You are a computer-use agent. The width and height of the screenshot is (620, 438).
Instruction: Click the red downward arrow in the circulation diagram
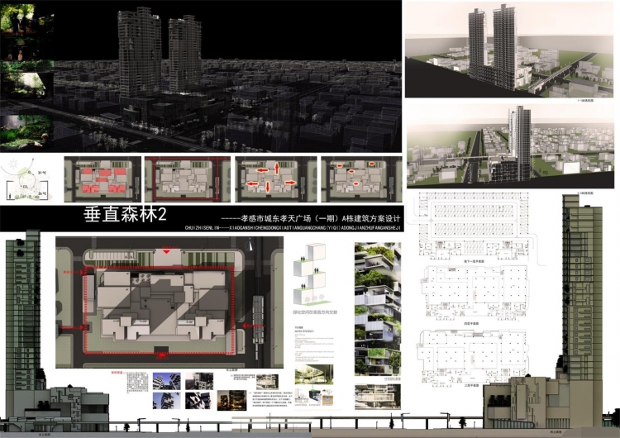pos(268,187)
